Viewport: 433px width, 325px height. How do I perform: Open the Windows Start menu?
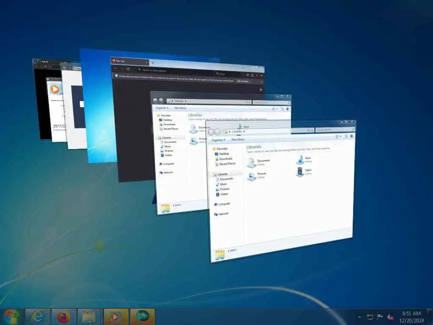[11, 317]
